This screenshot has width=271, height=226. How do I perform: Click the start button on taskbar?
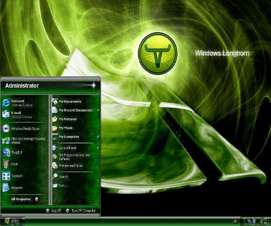point(13,221)
